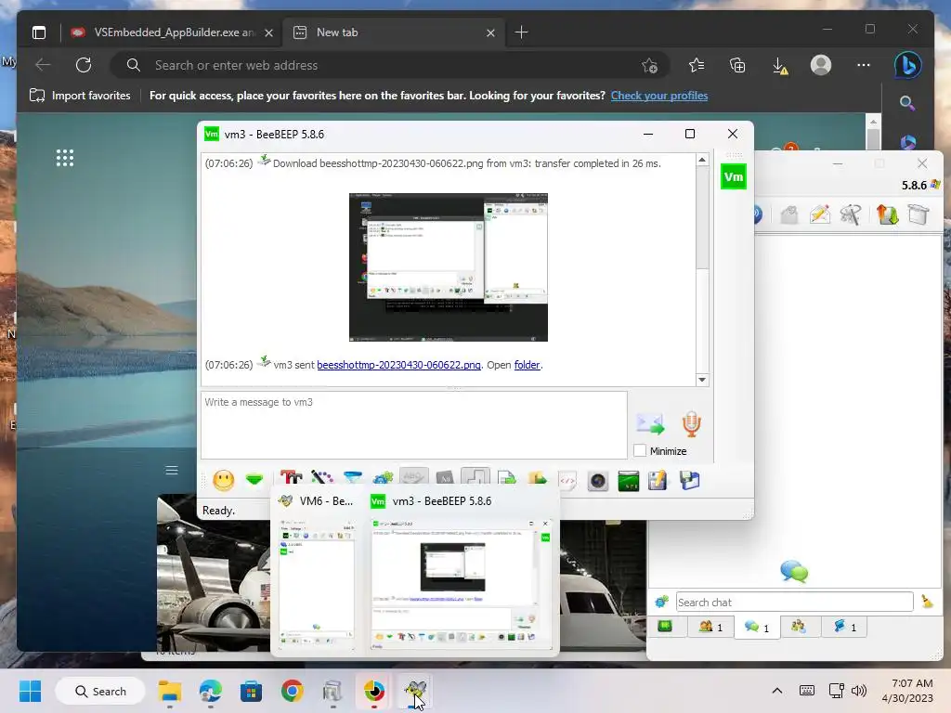Open the chat font settings (T icon)
This screenshot has width=951, height=713.
291,479
